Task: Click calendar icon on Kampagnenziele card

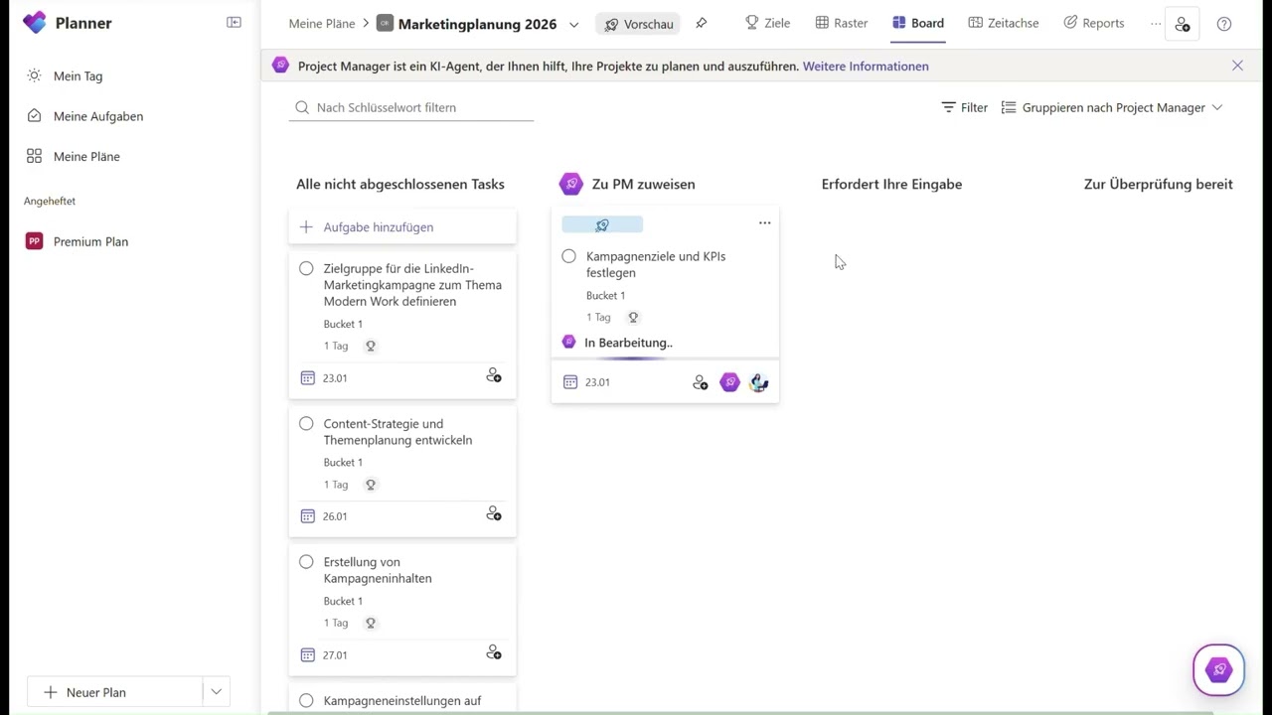Action: tap(570, 381)
